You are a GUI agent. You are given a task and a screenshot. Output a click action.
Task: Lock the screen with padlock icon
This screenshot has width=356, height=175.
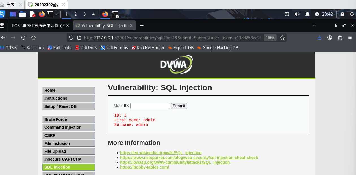click(x=342, y=14)
